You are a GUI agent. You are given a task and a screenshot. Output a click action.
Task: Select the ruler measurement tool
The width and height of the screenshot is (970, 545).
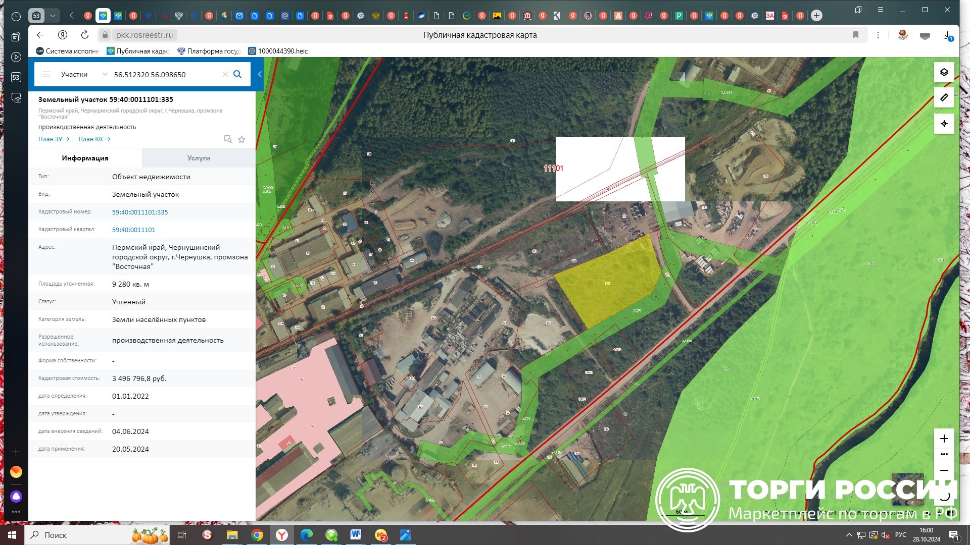(944, 97)
